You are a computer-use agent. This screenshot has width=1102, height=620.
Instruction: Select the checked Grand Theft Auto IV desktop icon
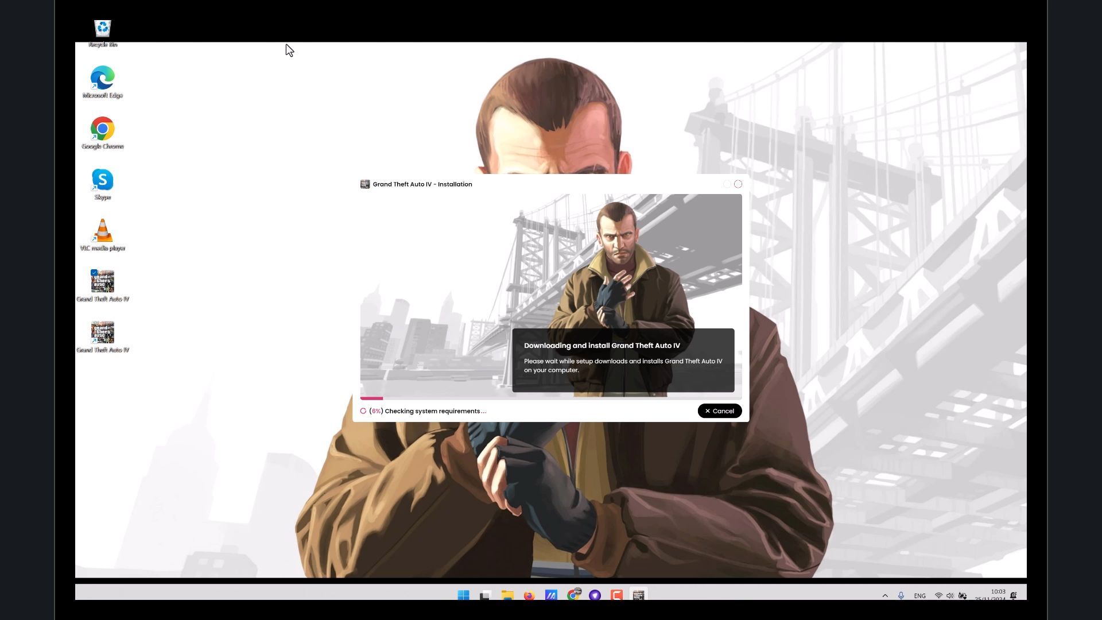click(103, 286)
